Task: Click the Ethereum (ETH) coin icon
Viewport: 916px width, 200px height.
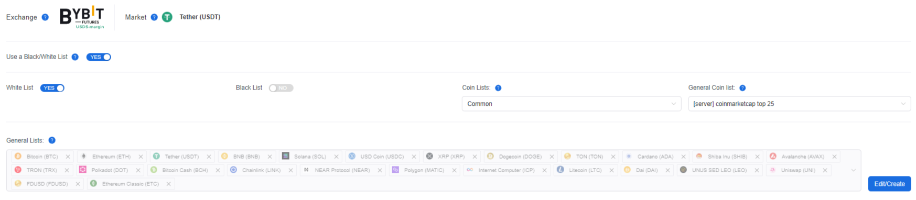Action: [83, 156]
